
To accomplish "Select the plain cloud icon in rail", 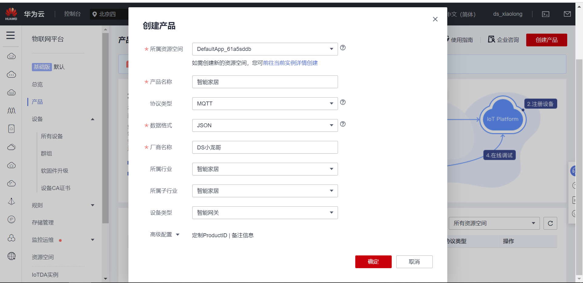I will click(x=12, y=147).
